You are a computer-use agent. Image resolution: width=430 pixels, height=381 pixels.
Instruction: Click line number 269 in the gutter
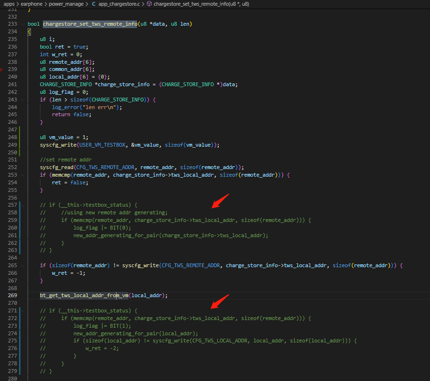[x=12, y=295]
